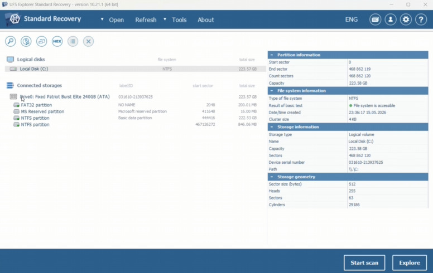Click the magnifier scan toolbar icon
Image resolution: width=433 pixels, height=273 pixels.
pyautogui.click(x=11, y=41)
